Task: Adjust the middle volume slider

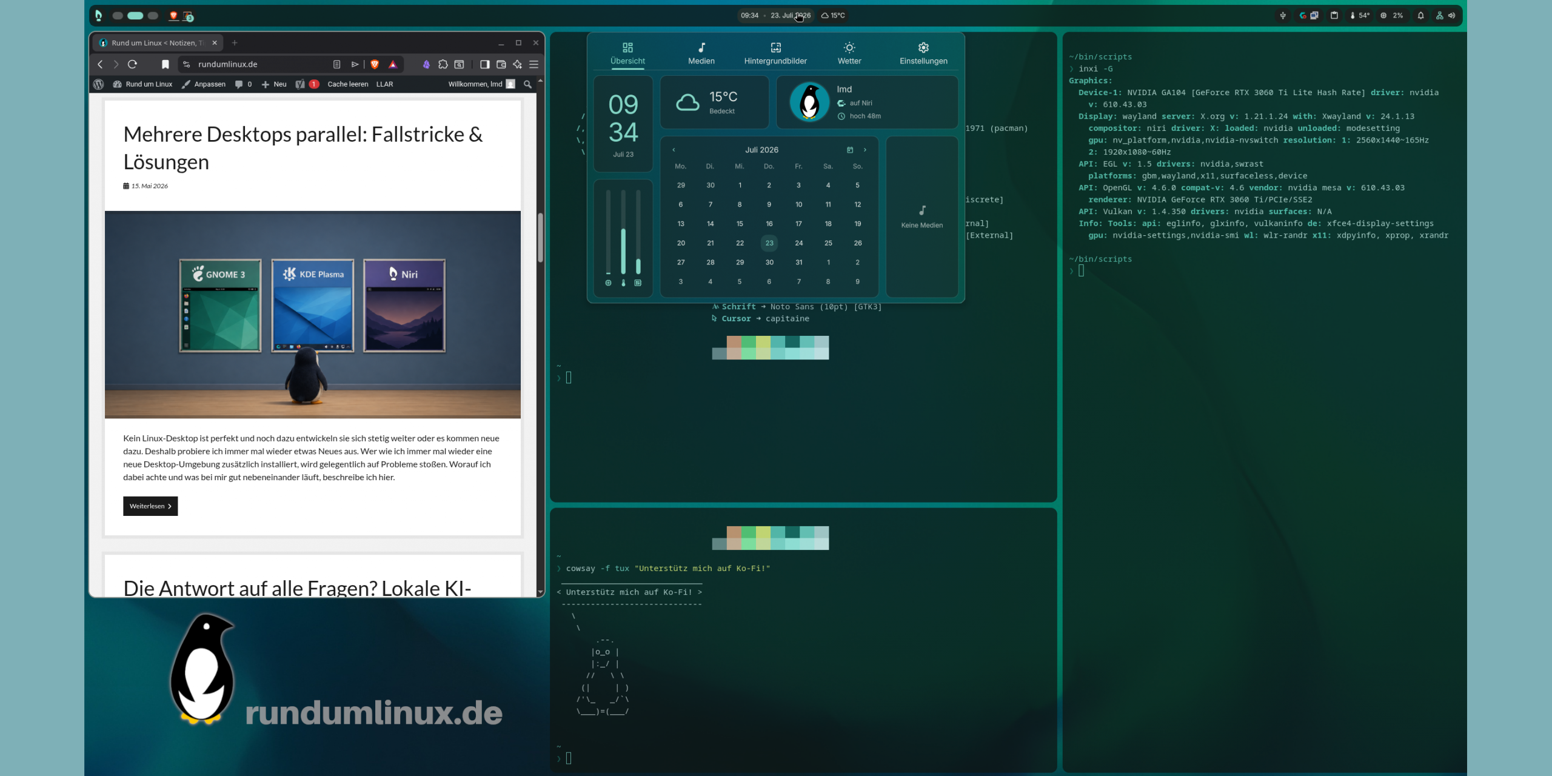Action: pos(623,232)
